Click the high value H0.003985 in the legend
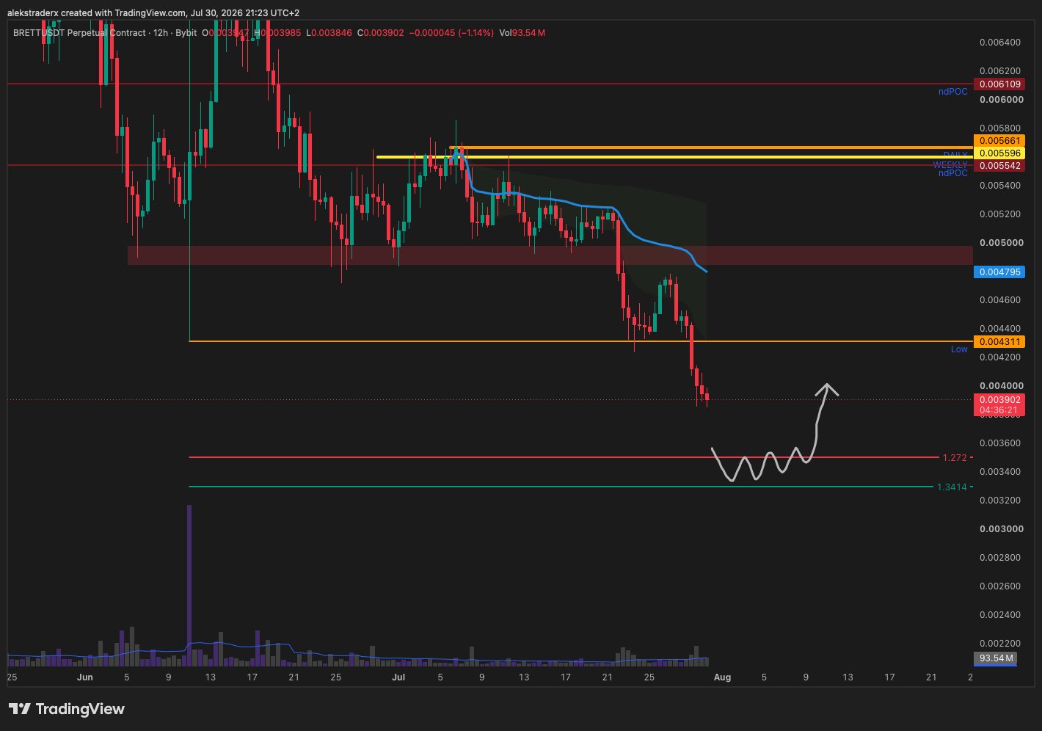Image resolution: width=1042 pixels, height=731 pixels. [278, 33]
